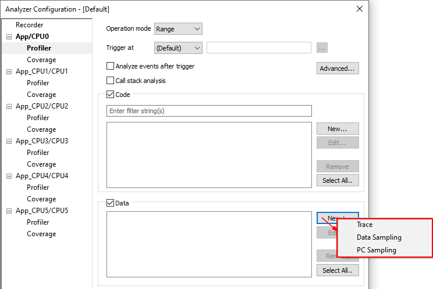The height and width of the screenshot is (289, 433).
Task: Click the filter string input field
Action: (209, 111)
